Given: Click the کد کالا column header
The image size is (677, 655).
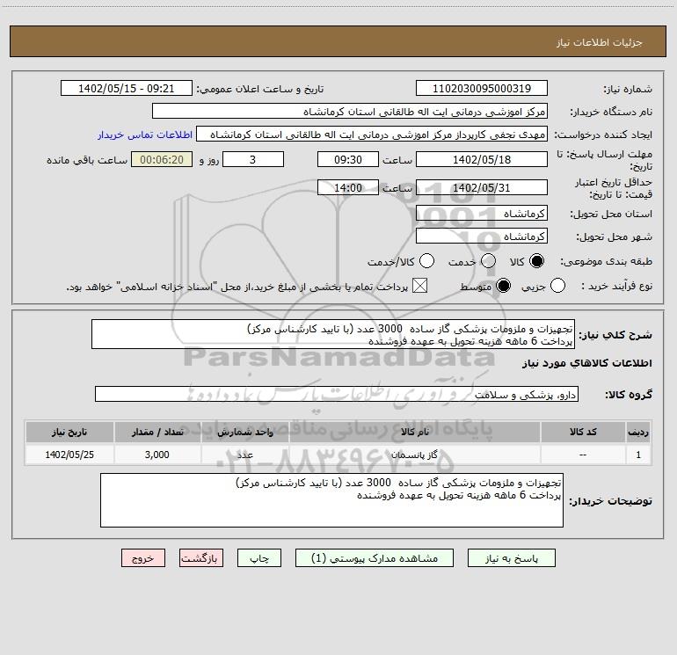Looking at the screenshot, I should click(x=583, y=433).
